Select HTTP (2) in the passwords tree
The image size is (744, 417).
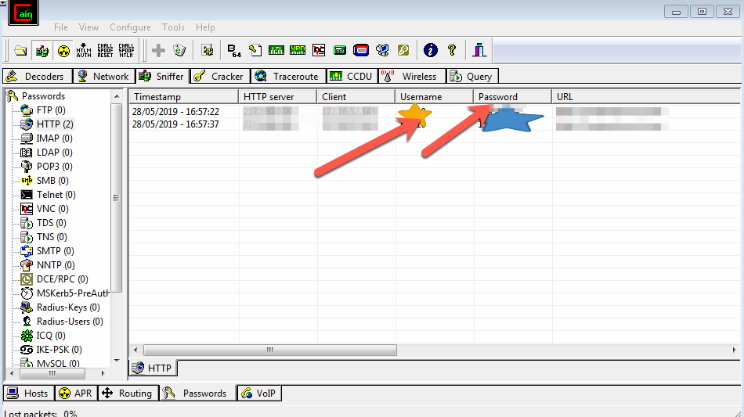point(54,124)
